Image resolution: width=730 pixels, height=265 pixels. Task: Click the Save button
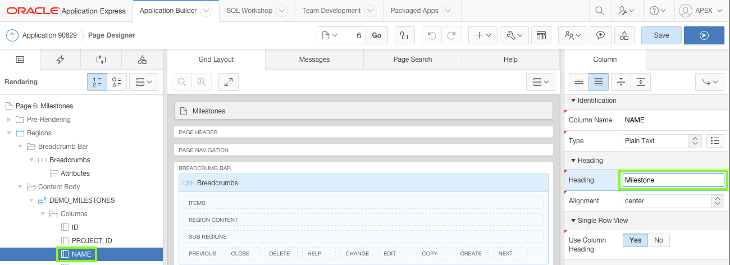coord(661,35)
